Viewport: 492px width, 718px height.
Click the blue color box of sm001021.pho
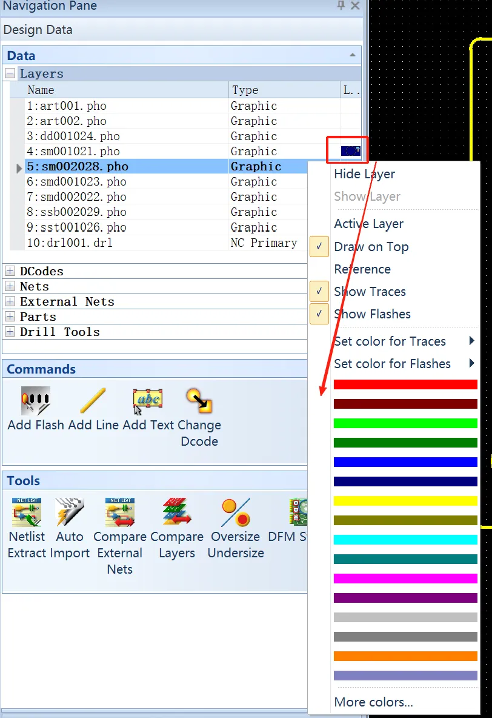tap(351, 150)
